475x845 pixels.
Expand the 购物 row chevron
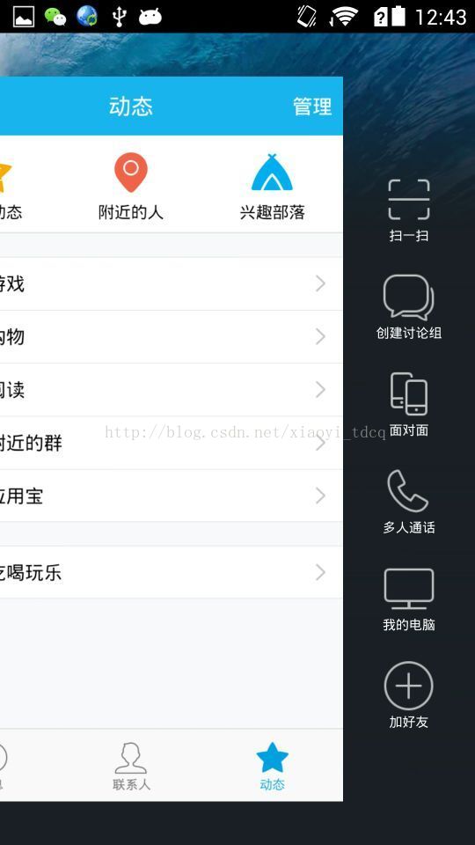pos(320,337)
